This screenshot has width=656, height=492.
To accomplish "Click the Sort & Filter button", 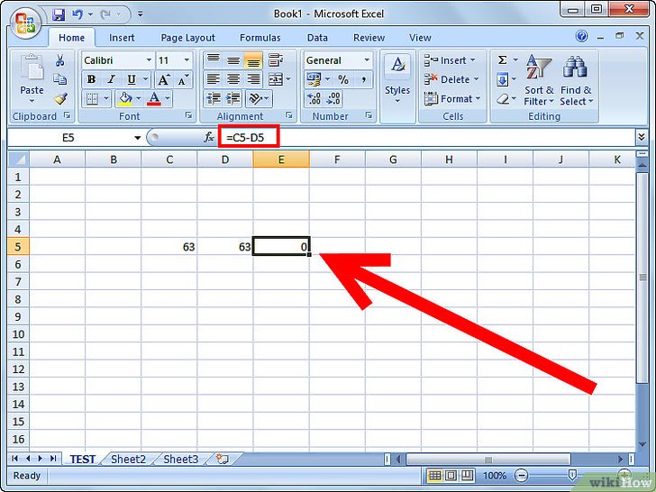I will (540, 81).
